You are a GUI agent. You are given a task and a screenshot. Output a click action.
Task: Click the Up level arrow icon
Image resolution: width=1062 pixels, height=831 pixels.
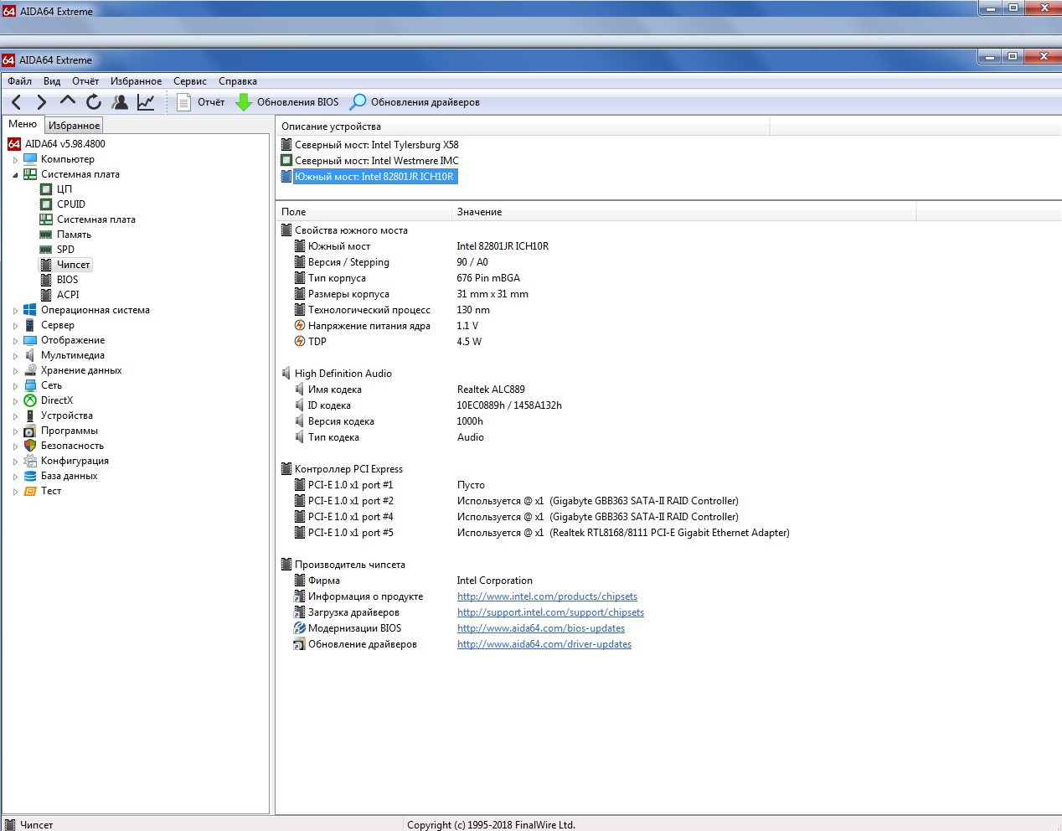click(68, 101)
